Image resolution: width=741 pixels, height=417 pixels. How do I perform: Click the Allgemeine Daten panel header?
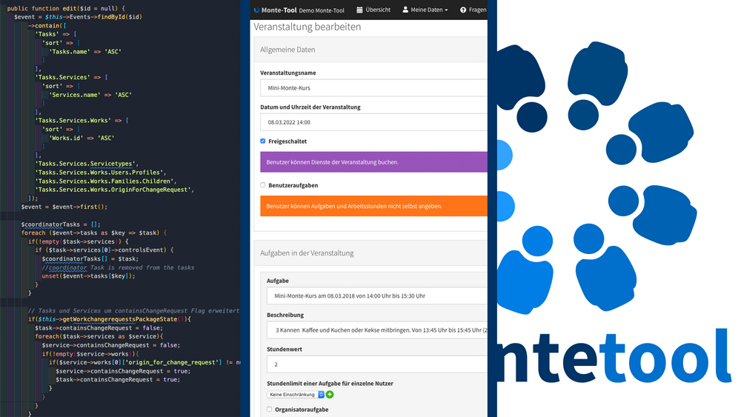[x=370, y=50]
